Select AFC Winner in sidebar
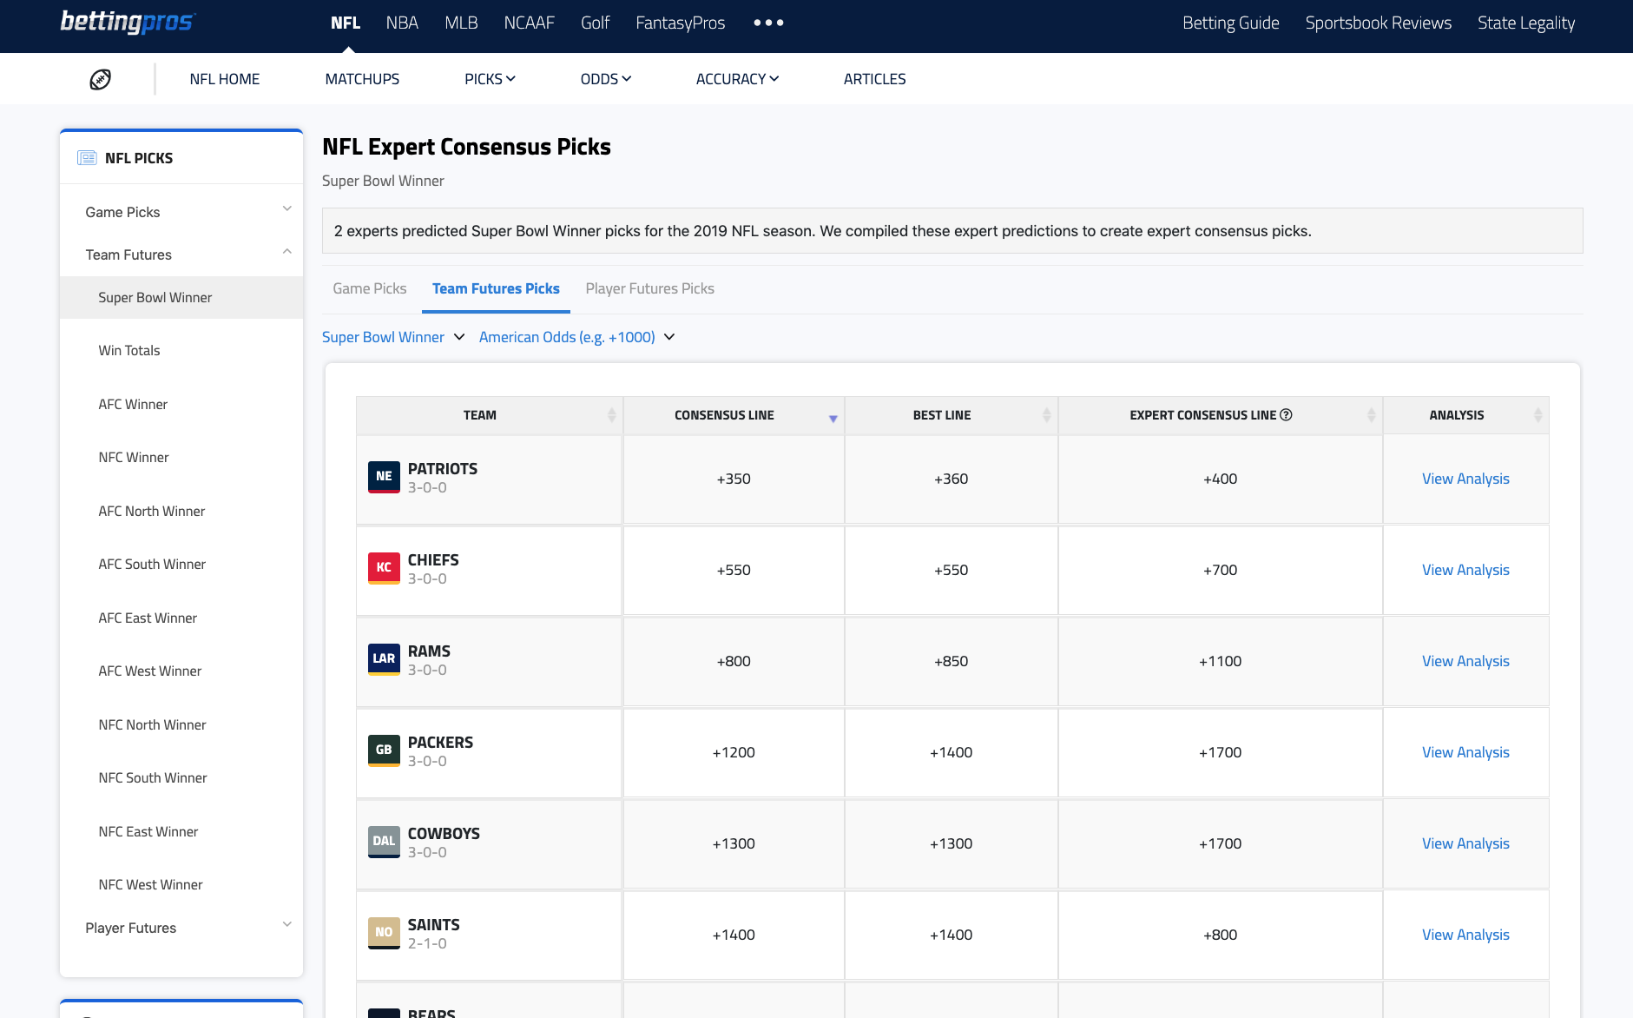This screenshot has height=1018, width=1633. click(133, 404)
